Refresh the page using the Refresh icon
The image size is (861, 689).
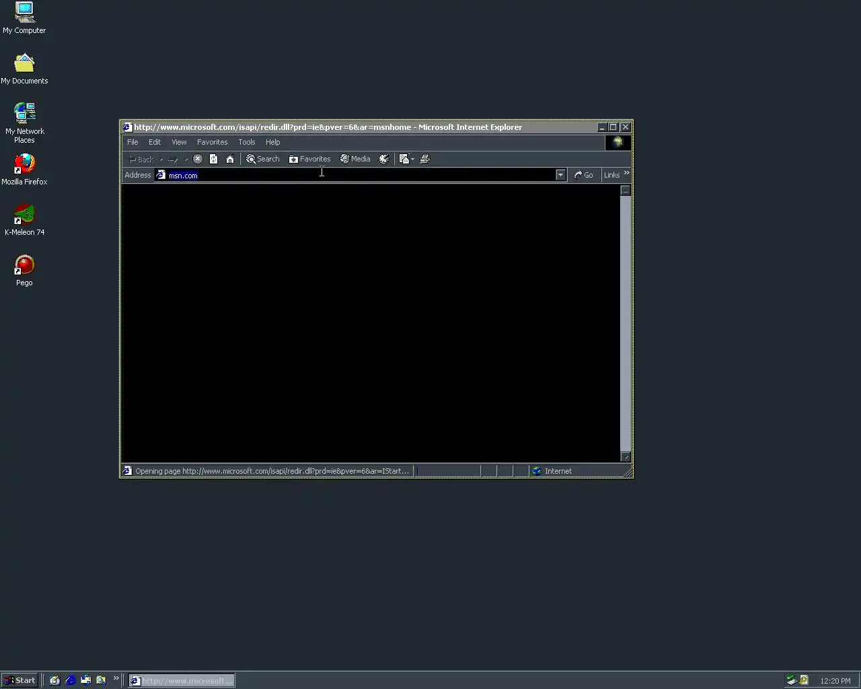(x=214, y=159)
